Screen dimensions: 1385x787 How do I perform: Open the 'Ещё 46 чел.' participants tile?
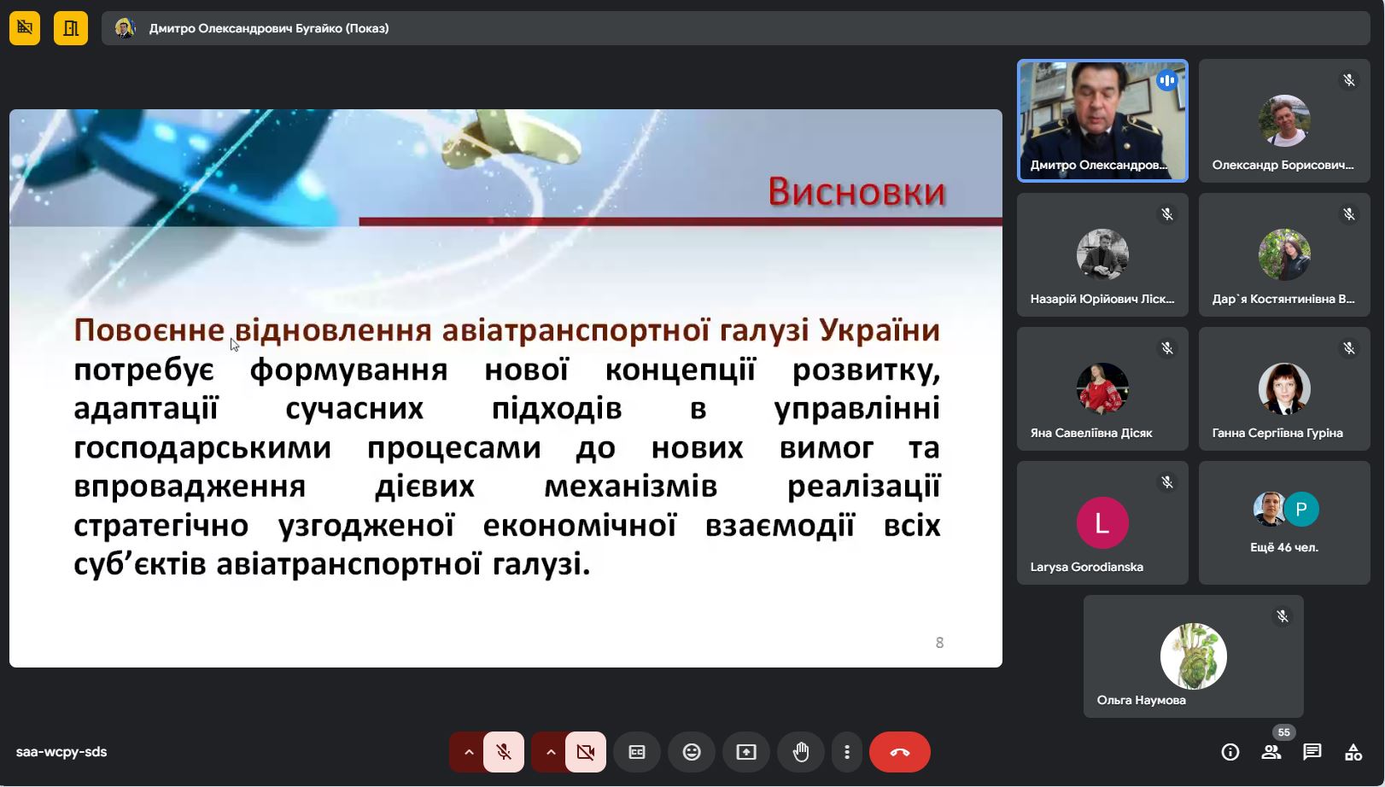[1283, 522]
